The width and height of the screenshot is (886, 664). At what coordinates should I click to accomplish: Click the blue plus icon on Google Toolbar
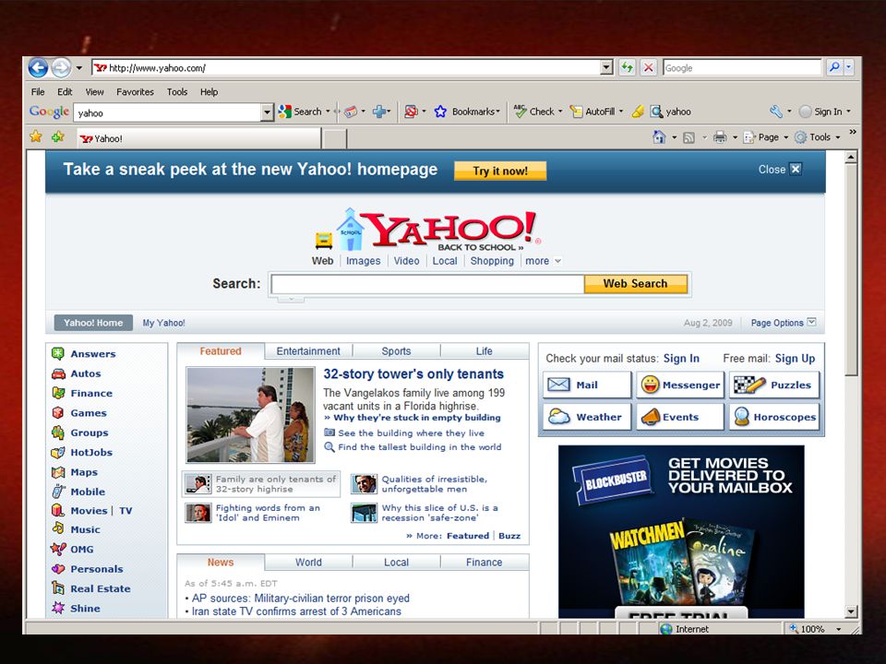point(379,112)
